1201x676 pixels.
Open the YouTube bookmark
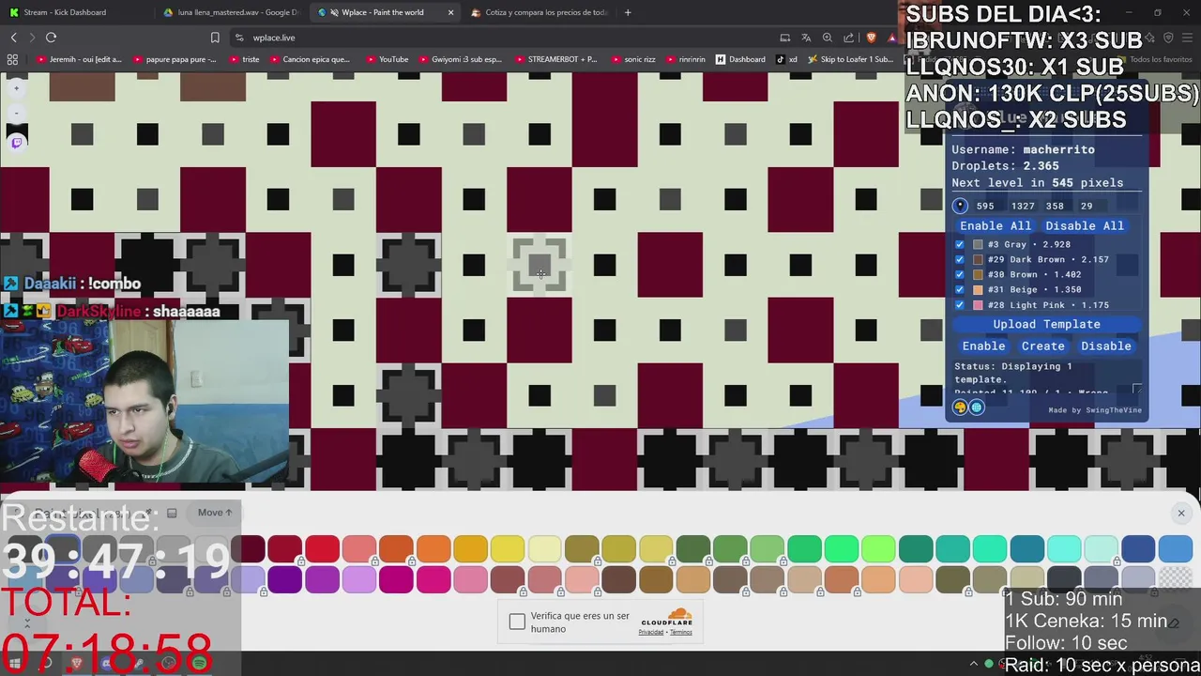(388, 59)
